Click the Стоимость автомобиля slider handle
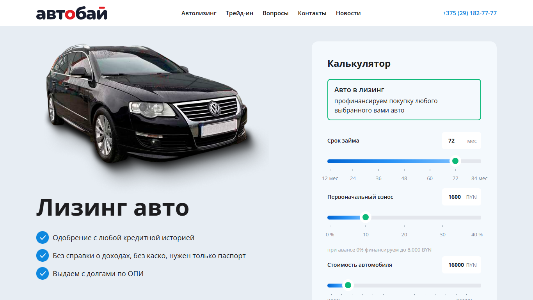The image size is (533, 300). 348,285
